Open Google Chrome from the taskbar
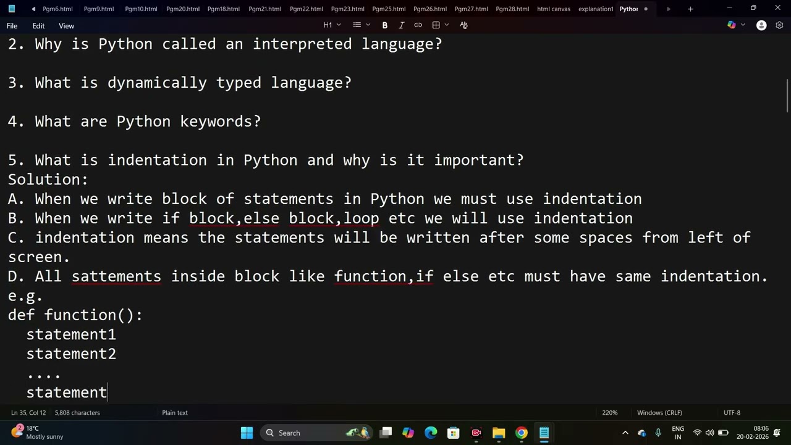Image resolution: width=791 pixels, height=445 pixels. [522, 433]
